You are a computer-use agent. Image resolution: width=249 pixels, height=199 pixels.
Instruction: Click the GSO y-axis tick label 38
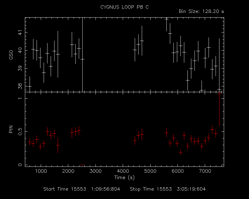point(20,86)
